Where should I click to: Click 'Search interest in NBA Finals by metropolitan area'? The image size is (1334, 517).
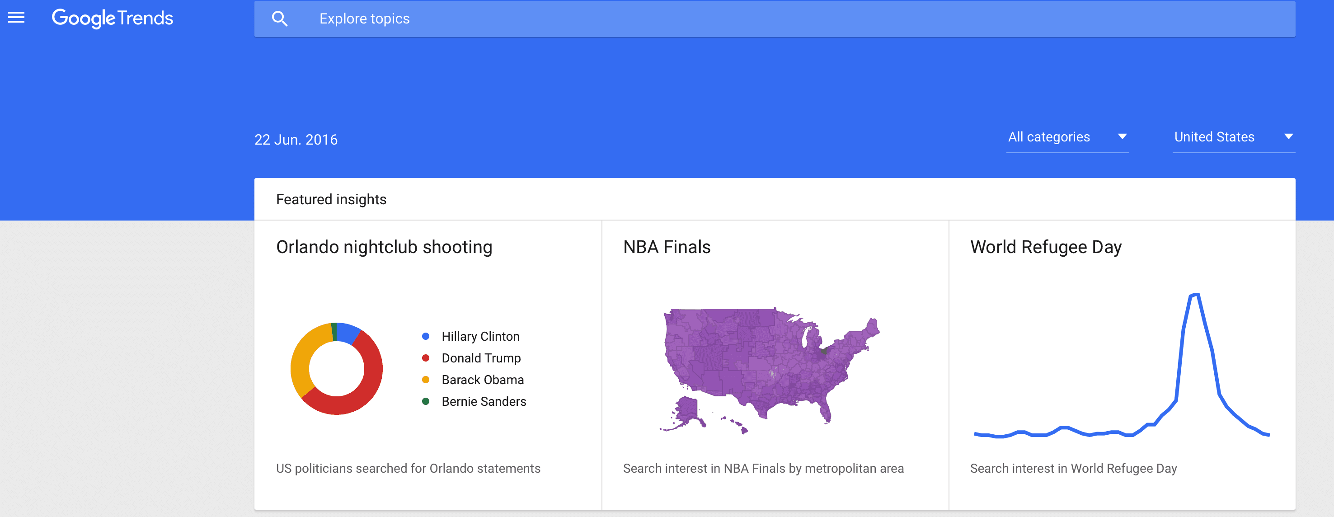point(763,468)
